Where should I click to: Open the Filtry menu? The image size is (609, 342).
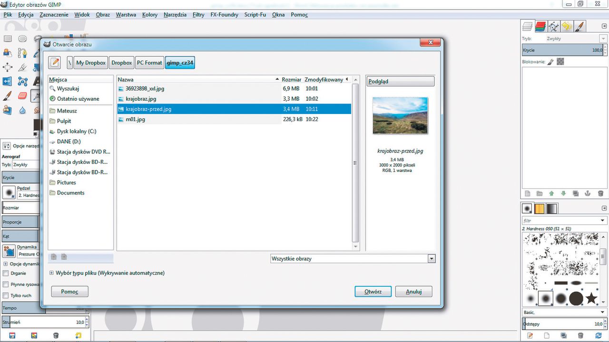click(x=198, y=15)
